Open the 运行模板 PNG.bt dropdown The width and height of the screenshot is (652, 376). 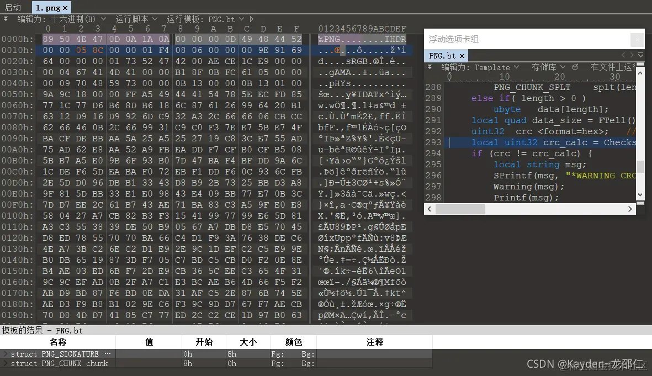pyautogui.click(x=205, y=19)
